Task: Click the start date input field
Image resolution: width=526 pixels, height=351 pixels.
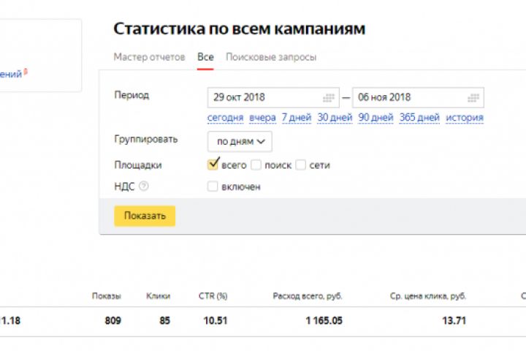Action: coord(263,97)
